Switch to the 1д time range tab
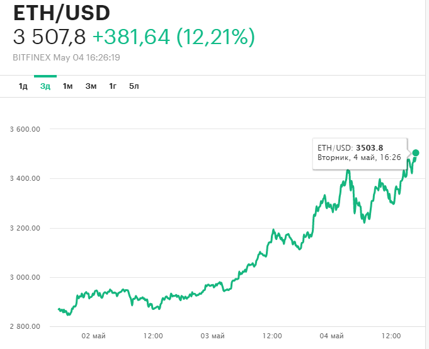The image size is (429, 349). point(23,86)
